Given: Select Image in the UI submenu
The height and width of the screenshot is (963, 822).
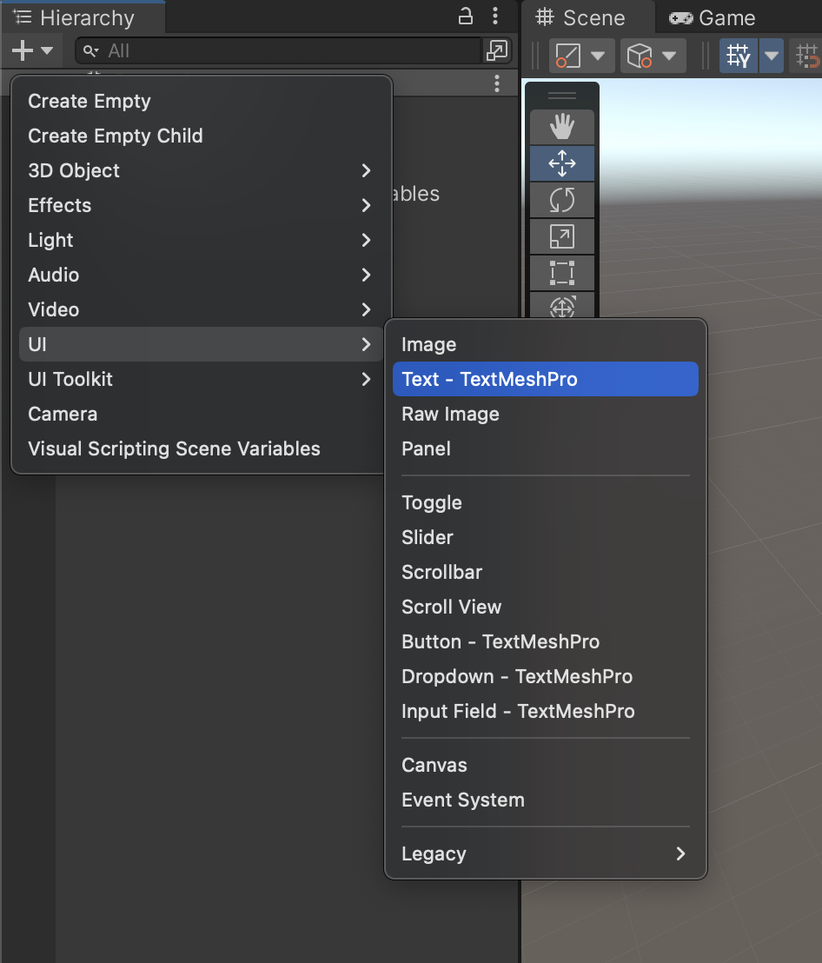Looking at the screenshot, I should [x=546, y=344].
